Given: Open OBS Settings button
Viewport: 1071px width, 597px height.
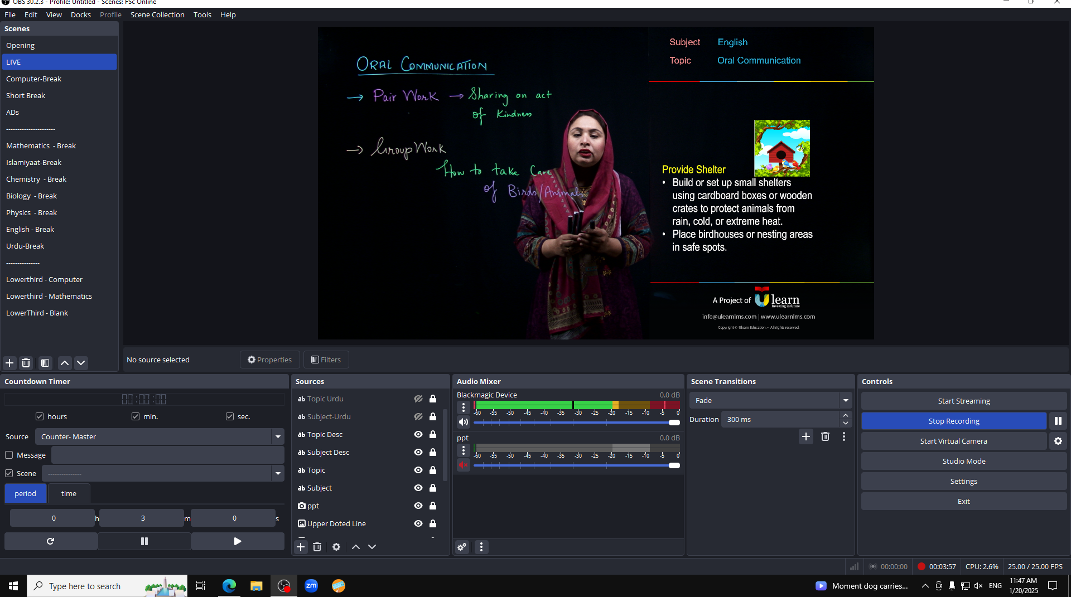Looking at the screenshot, I should click(x=963, y=481).
